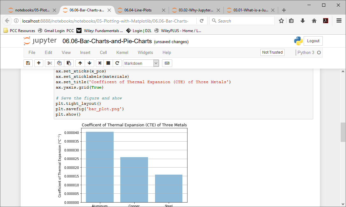Click the Logout button
The width and height of the screenshot is (346, 207).
tap(313, 41)
